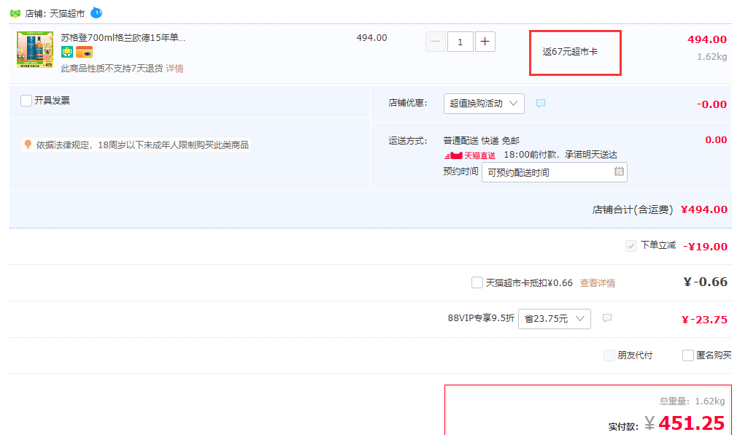748x435 pixels.
Task: Open the whisky product thumbnail image
Action: 35,50
